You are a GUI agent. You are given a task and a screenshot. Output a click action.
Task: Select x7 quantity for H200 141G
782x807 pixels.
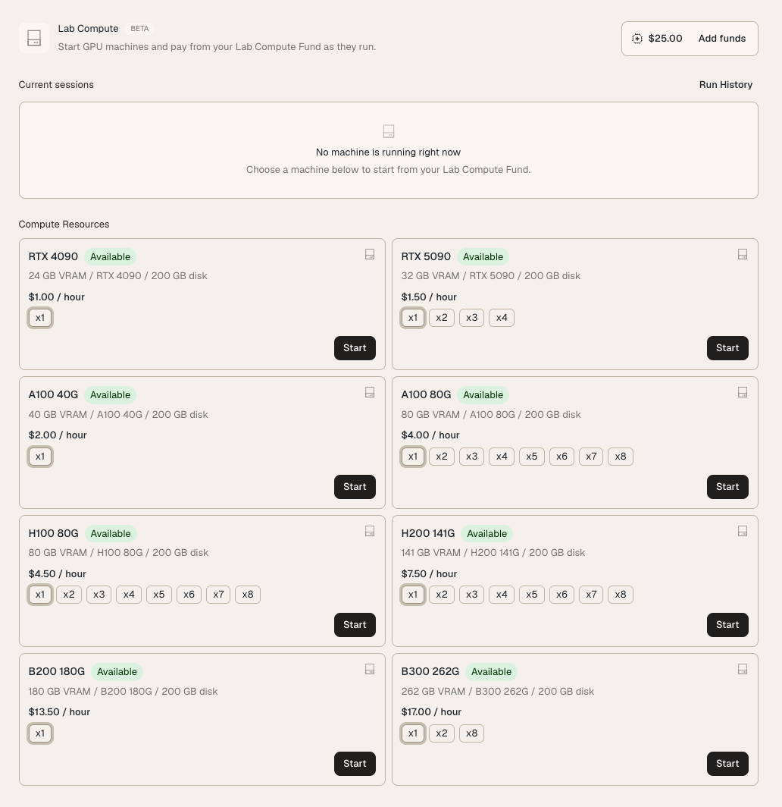[x=591, y=595]
